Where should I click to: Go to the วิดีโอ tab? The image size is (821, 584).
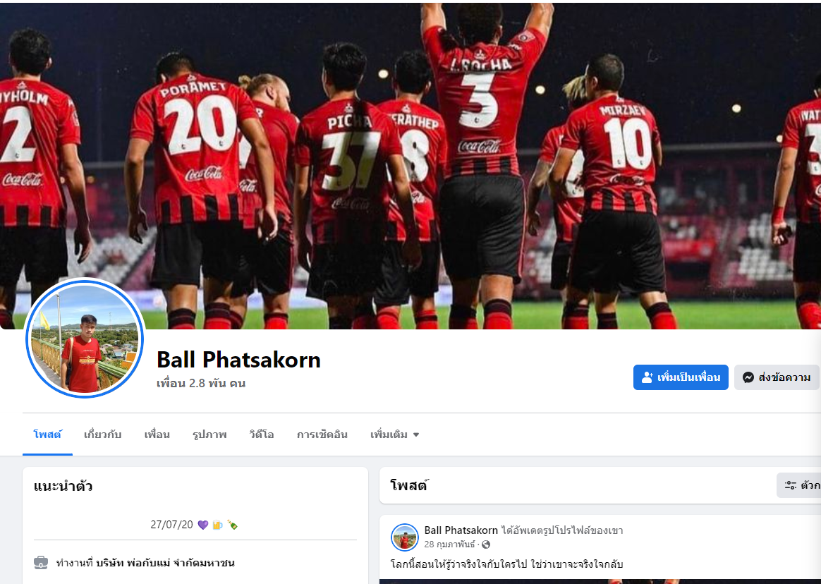pyautogui.click(x=262, y=434)
